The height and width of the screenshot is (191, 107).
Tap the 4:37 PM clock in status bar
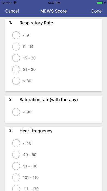pyautogui.click(x=54, y=3)
